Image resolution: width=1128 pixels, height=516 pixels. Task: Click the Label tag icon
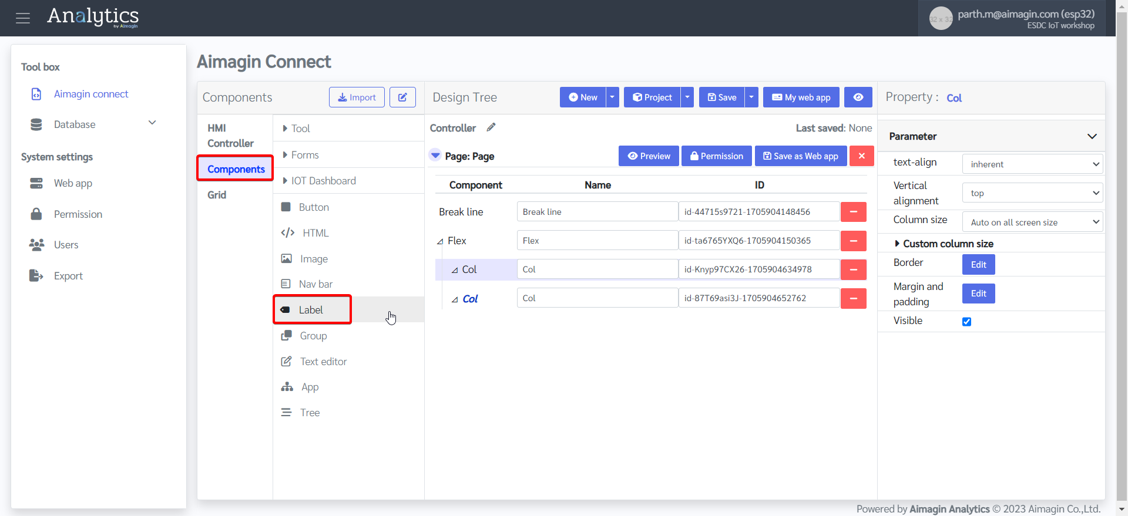[286, 310]
